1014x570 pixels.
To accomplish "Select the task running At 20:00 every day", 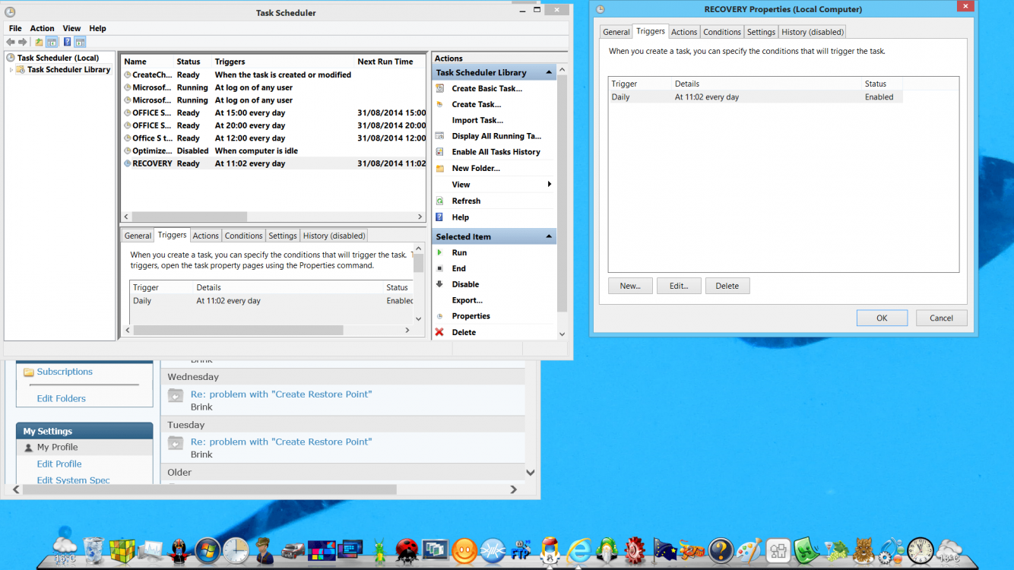I will pos(274,125).
